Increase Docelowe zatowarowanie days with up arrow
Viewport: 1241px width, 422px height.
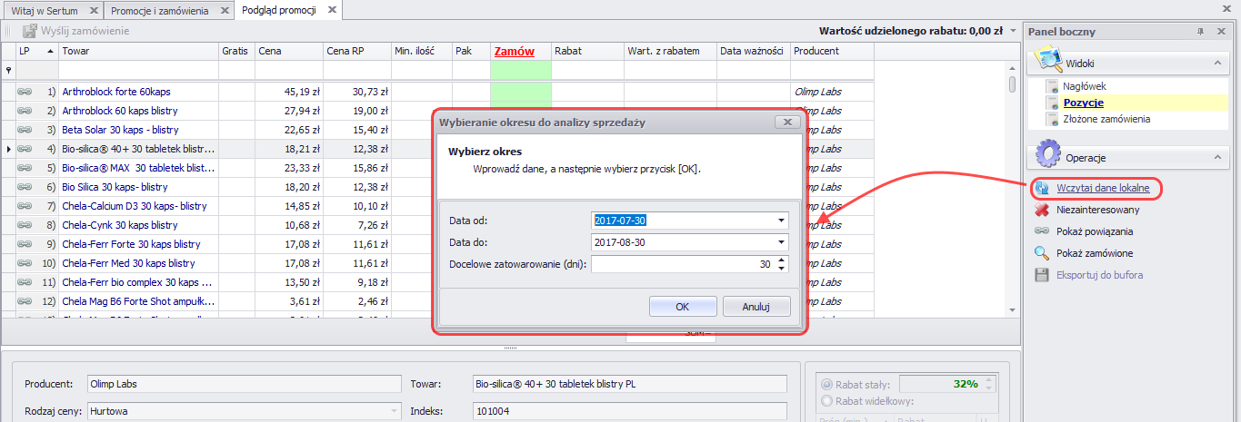coord(781,260)
